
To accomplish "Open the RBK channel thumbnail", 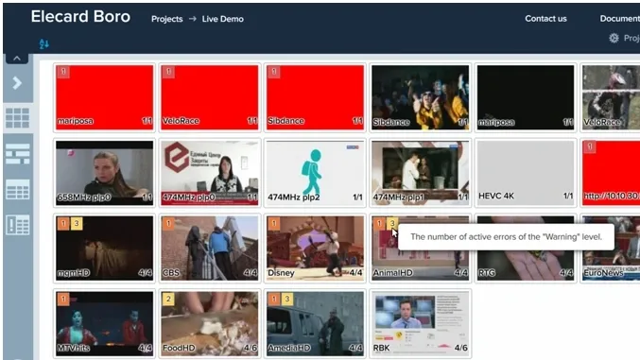I will pyautogui.click(x=420, y=323).
